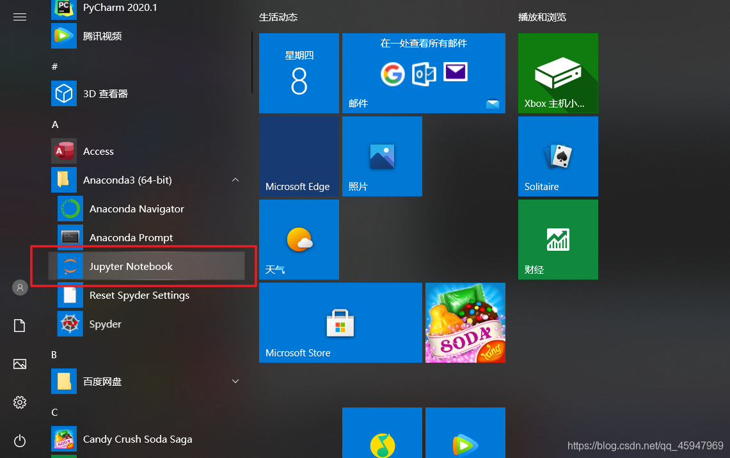
Task: Open the hamburger menu at top left
Action: 20,17
